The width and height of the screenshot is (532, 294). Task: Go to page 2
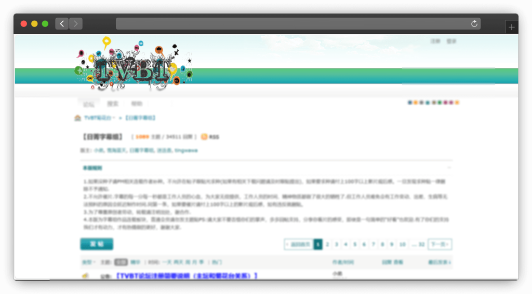tap(327, 244)
